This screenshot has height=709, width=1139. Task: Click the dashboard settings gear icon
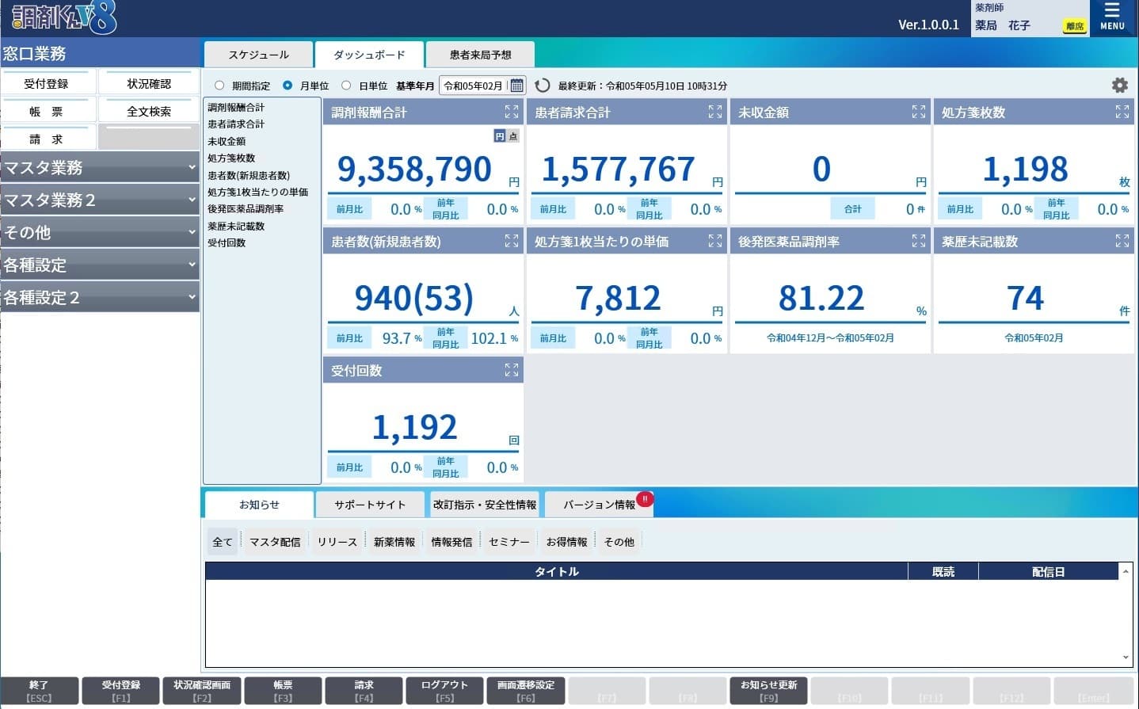pos(1119,86)
